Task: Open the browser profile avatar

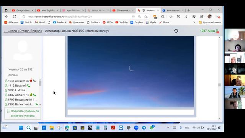Action: 209,16
